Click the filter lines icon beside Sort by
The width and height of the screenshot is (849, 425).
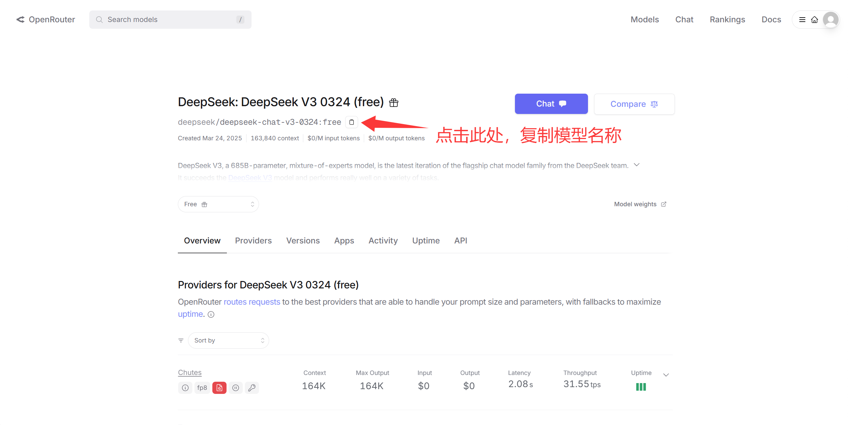tap(181, 340)
